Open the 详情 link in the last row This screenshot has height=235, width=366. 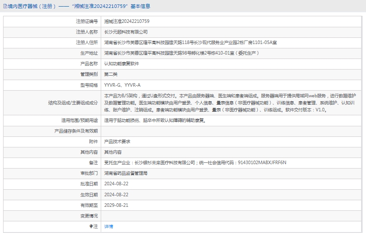coord(108,226)
